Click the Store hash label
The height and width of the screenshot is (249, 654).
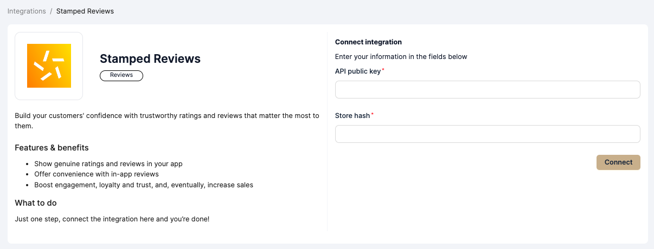352,116
